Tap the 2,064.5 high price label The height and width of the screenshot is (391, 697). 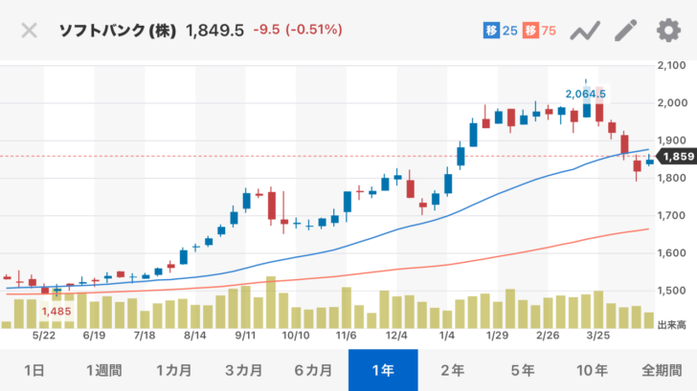(585, 94)
